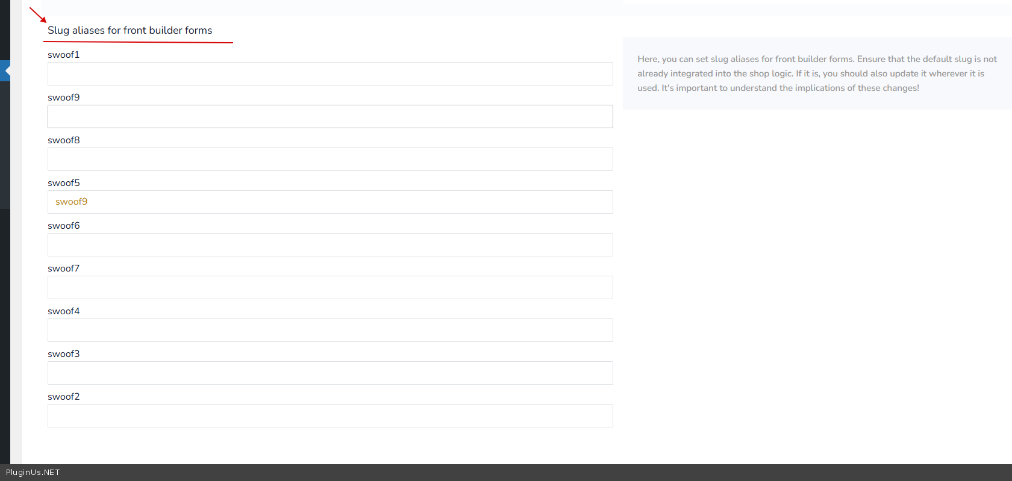Click the swoof9 label above its input
The width and height of the screenshot is (1012, 481).
click(x=63, y=98)
